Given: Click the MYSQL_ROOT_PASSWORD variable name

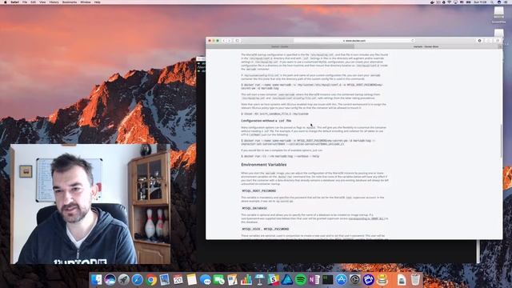Looking at the screenshot, I should (x=259, y=190).
